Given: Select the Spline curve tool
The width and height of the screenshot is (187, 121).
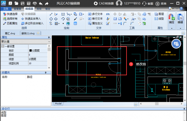Looking at the screenshot, I should coord(51,24).
